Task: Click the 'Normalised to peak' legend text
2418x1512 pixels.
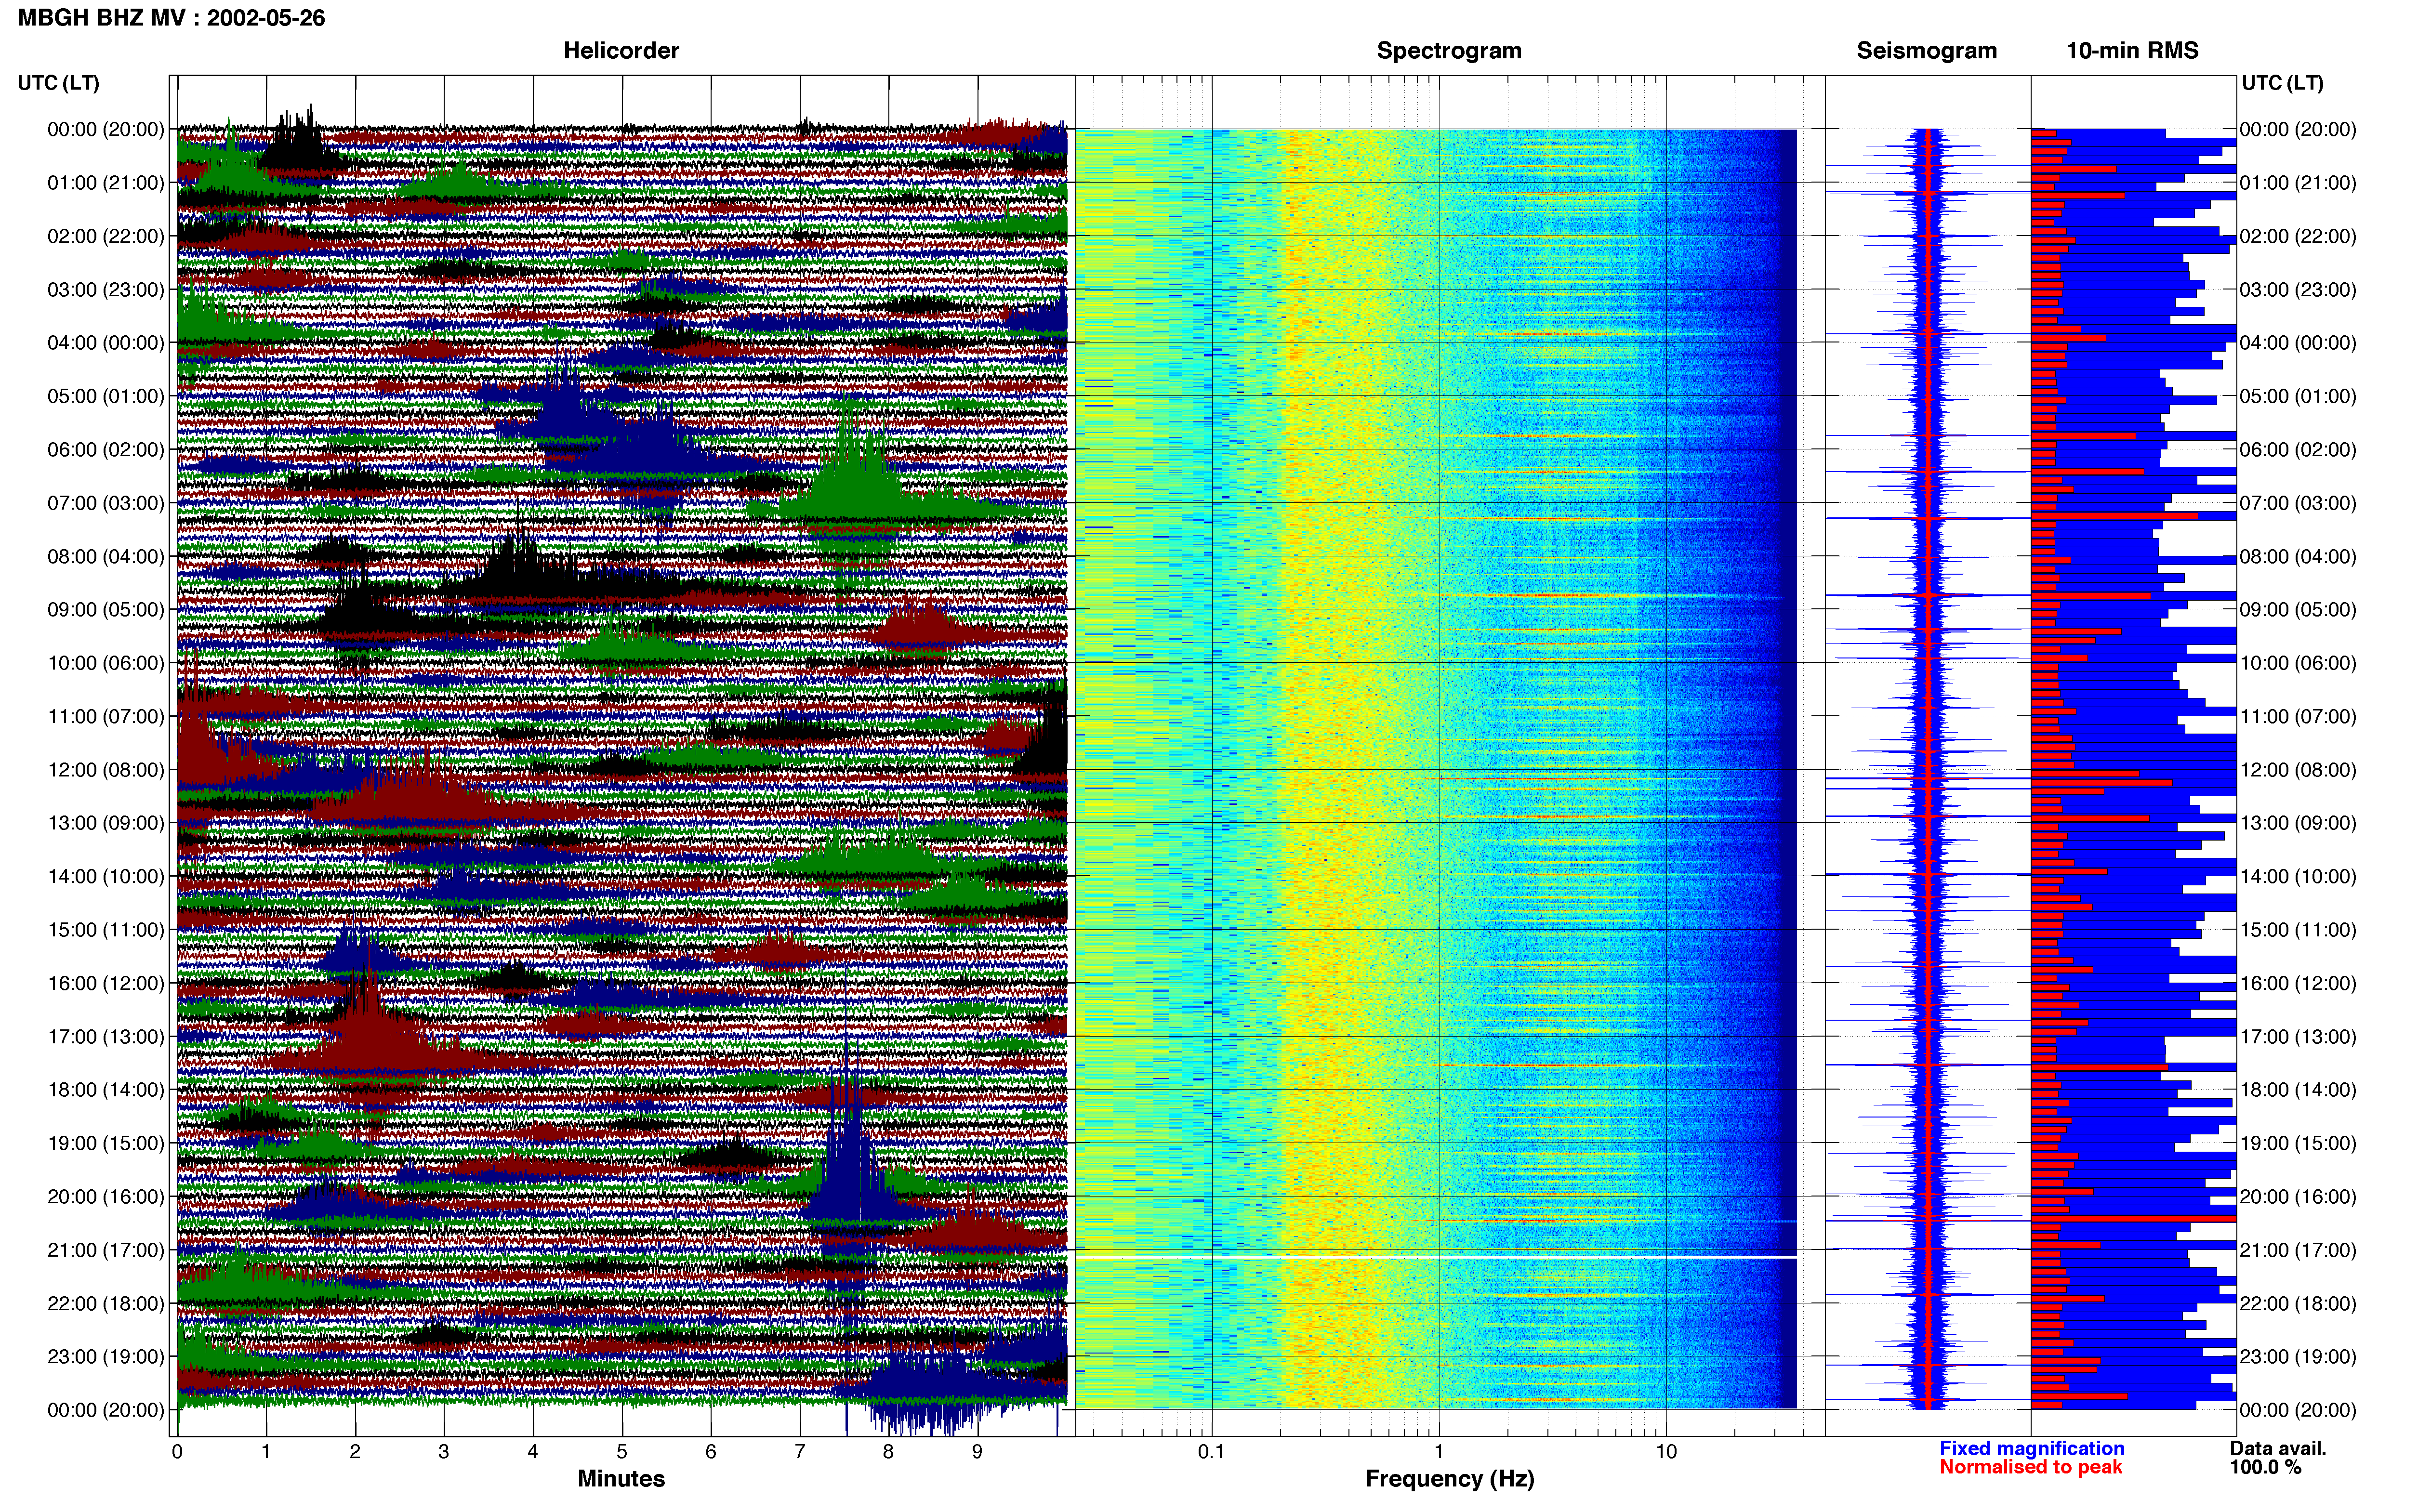Action: click(2030, 1467)
